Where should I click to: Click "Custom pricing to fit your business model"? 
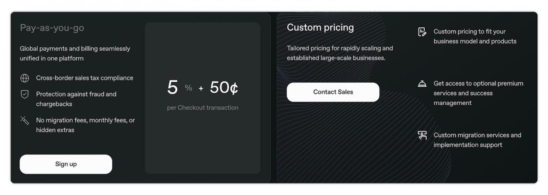[x=475, y=36]
